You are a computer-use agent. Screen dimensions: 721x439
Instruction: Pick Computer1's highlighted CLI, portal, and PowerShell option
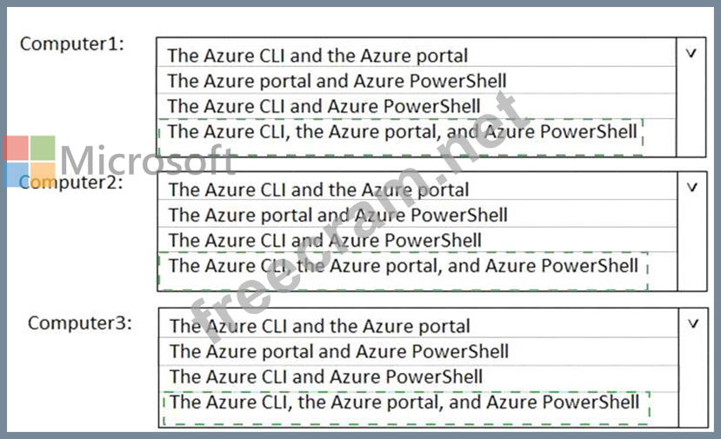pyautogui.click(x=403, y=132)
